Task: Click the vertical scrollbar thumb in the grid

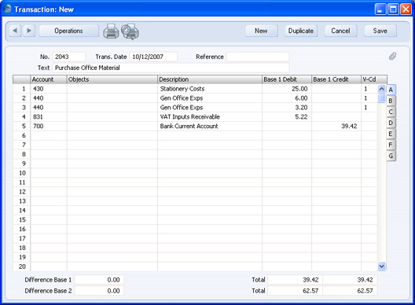Action: tap(381, 98)
